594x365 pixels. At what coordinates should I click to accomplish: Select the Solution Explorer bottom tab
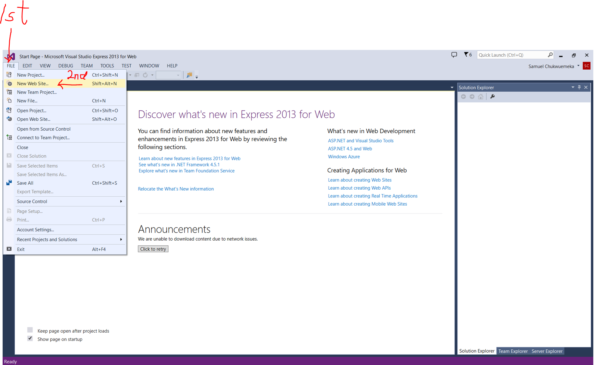pos(477,351)
